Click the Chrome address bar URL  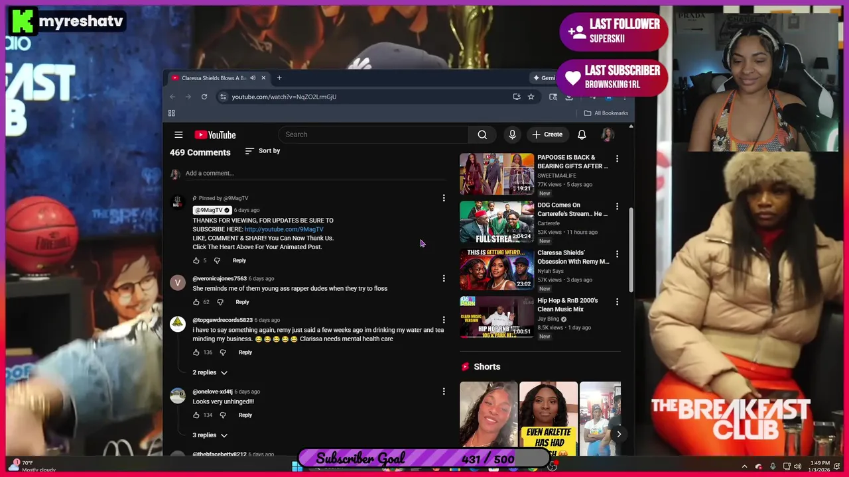click(284, 97)
